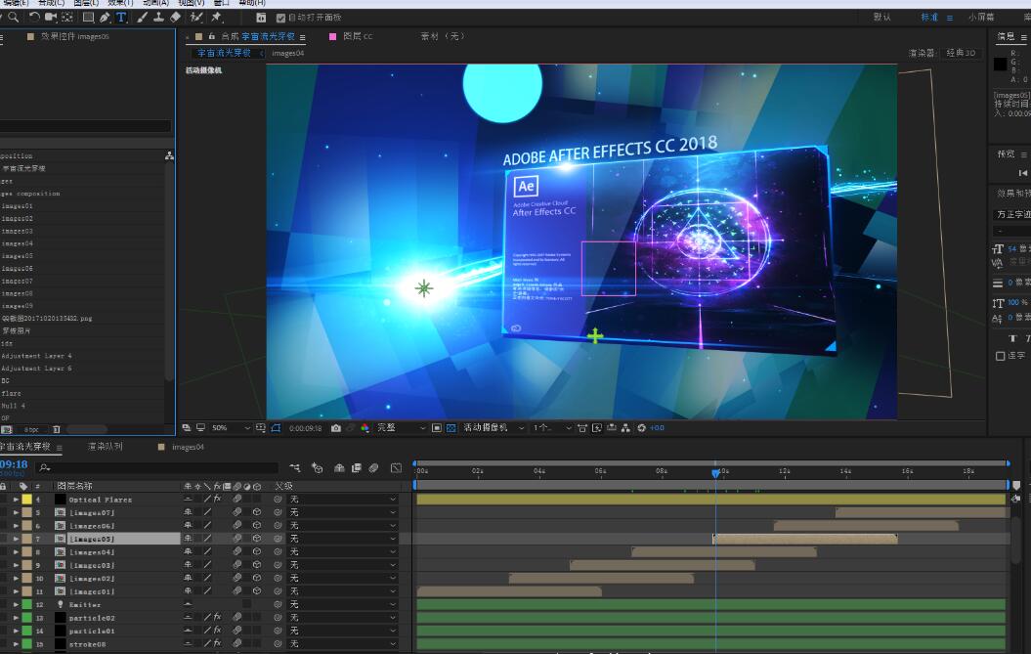Select the Eraser tool
The height and width of the screenshot is (654, 1031).
tap(176, 17)
